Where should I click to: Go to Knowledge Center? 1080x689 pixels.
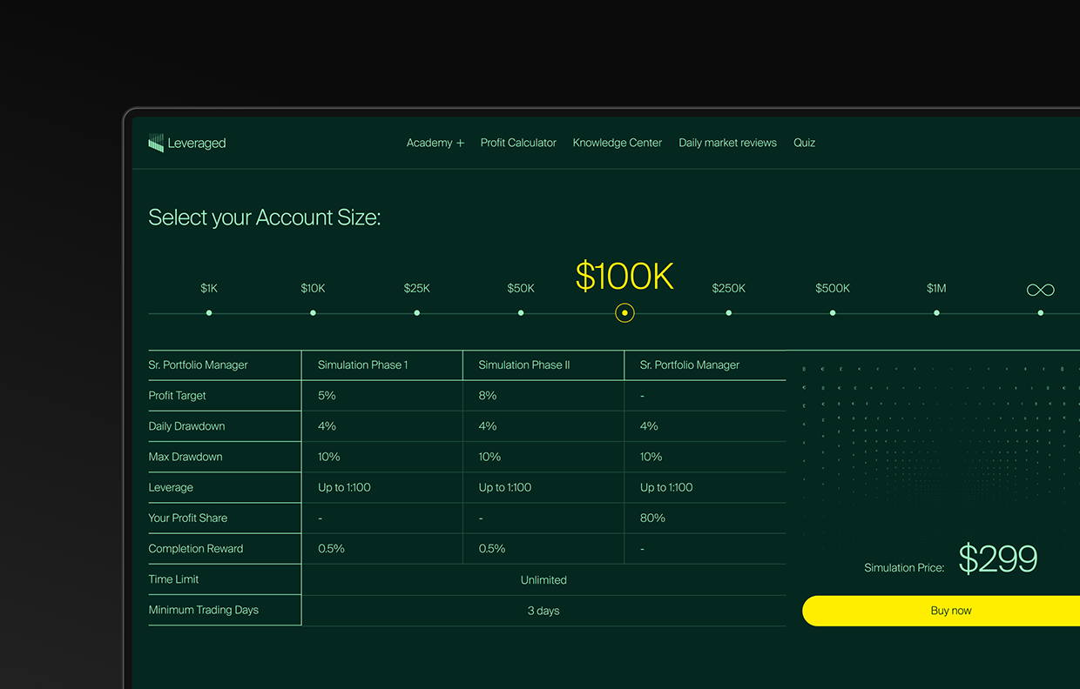(617, 143)
